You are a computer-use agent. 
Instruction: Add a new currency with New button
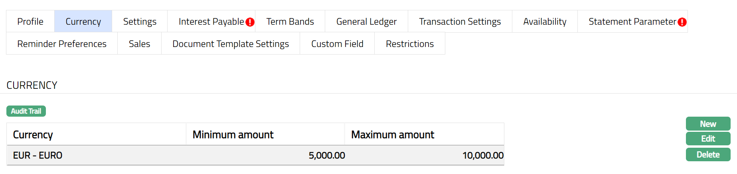[708, 124]
